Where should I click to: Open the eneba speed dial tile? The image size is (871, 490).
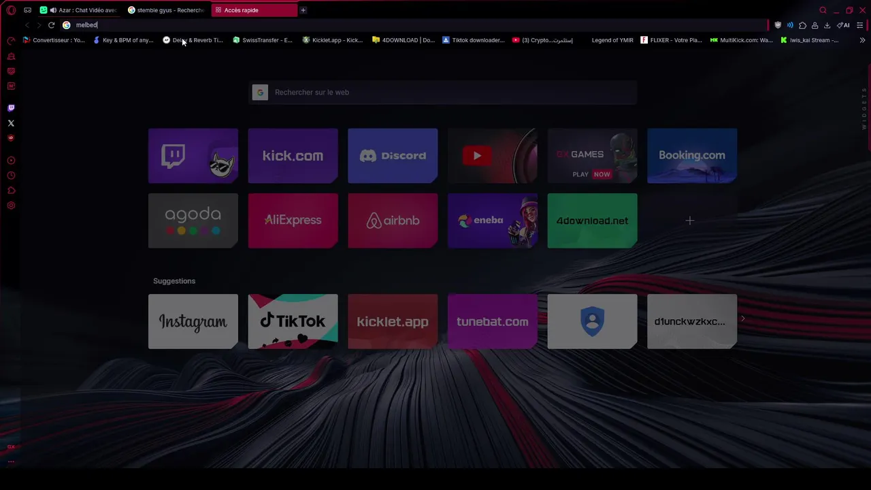(x=493, y=220)
